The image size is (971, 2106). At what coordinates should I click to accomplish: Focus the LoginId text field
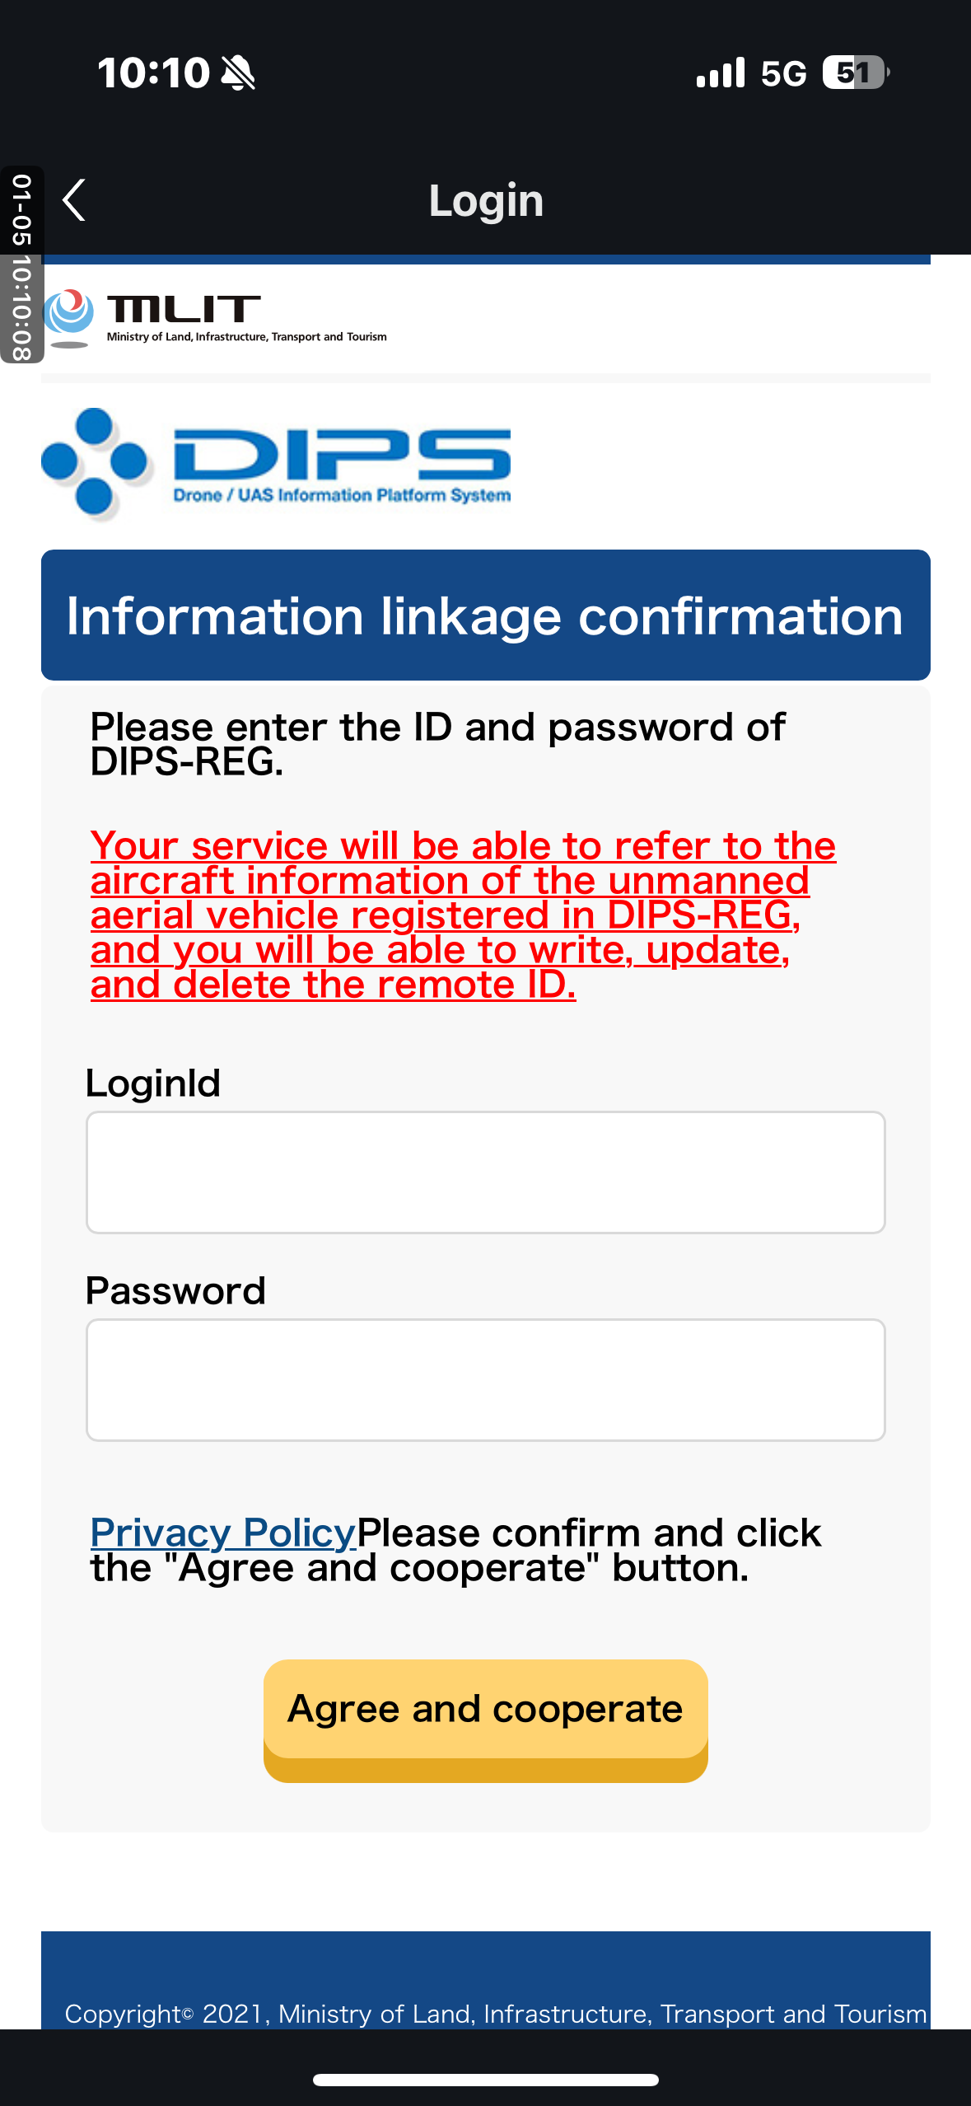485,1172
